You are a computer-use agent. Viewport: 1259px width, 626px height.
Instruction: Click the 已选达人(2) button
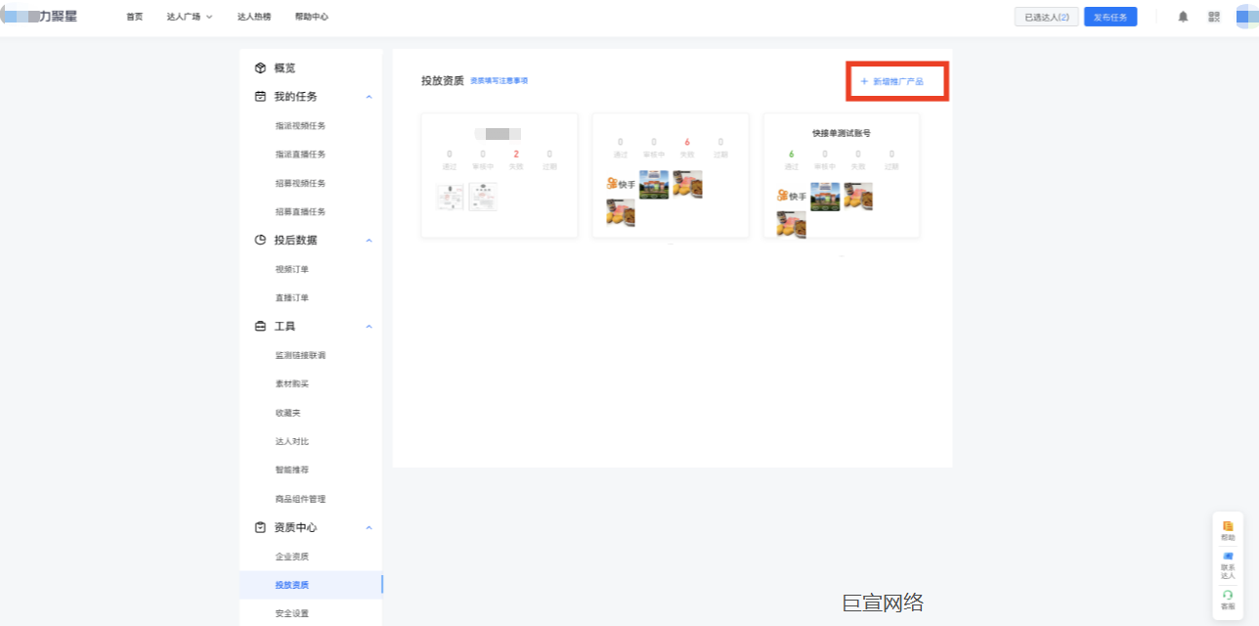click(x=1047, y=17)
